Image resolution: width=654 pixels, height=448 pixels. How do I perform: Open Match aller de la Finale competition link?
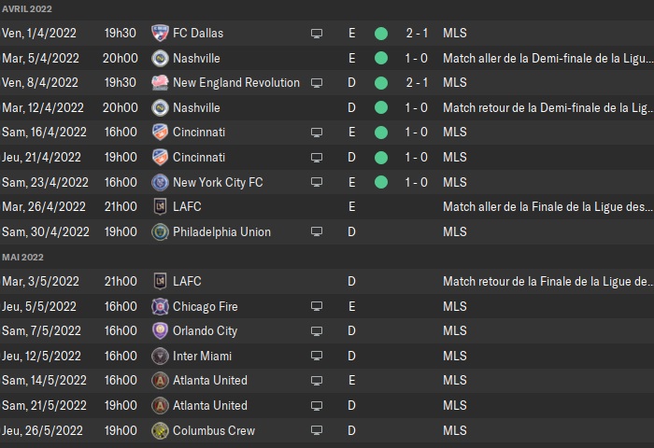(547, 206)
